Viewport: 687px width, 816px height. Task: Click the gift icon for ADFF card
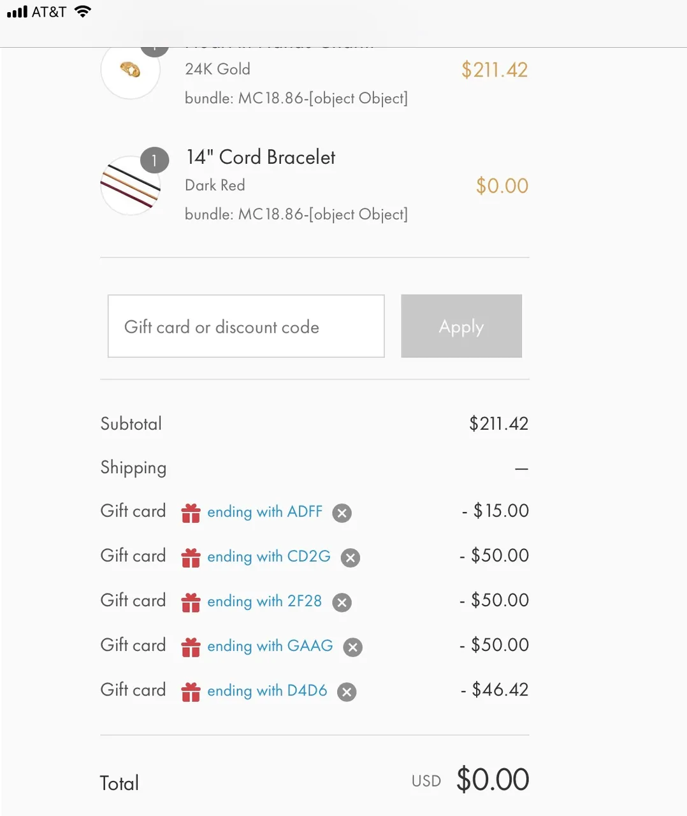coord(191,513)
